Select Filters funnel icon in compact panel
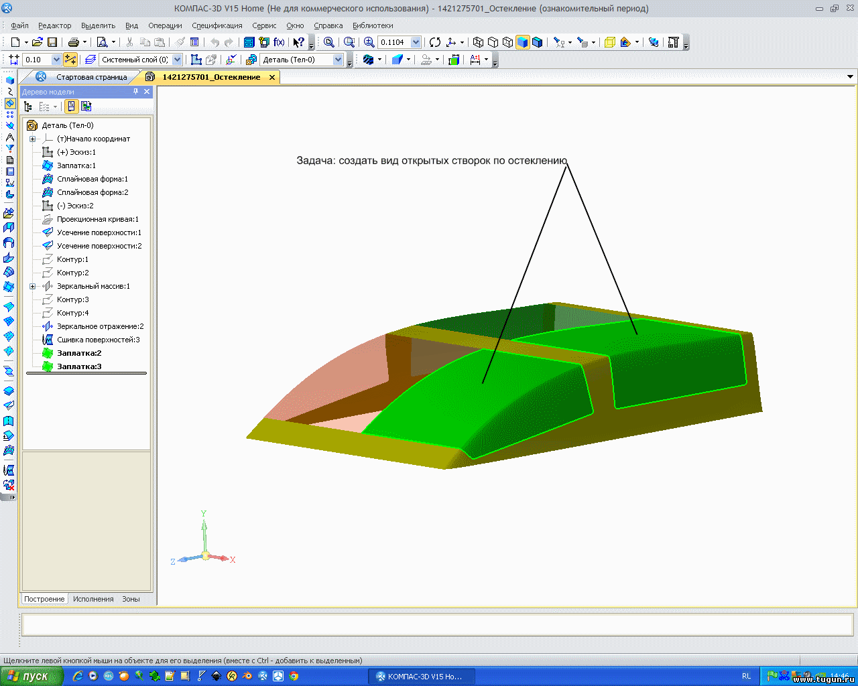This screenshot has height=686, width=858. pos(9,149)
